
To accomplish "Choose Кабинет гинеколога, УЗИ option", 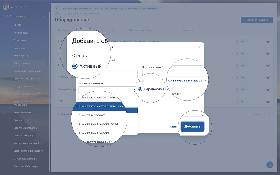I will [97, 124].
